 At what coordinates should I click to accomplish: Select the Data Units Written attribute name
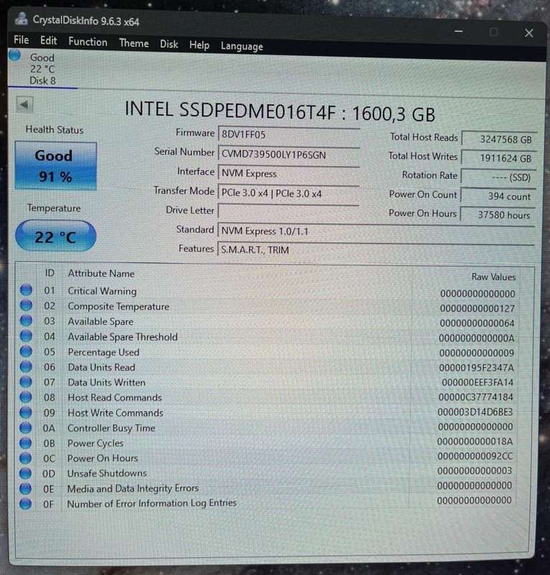click(106, 382)
